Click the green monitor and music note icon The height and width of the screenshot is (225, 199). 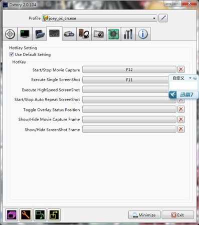(40, 215)
